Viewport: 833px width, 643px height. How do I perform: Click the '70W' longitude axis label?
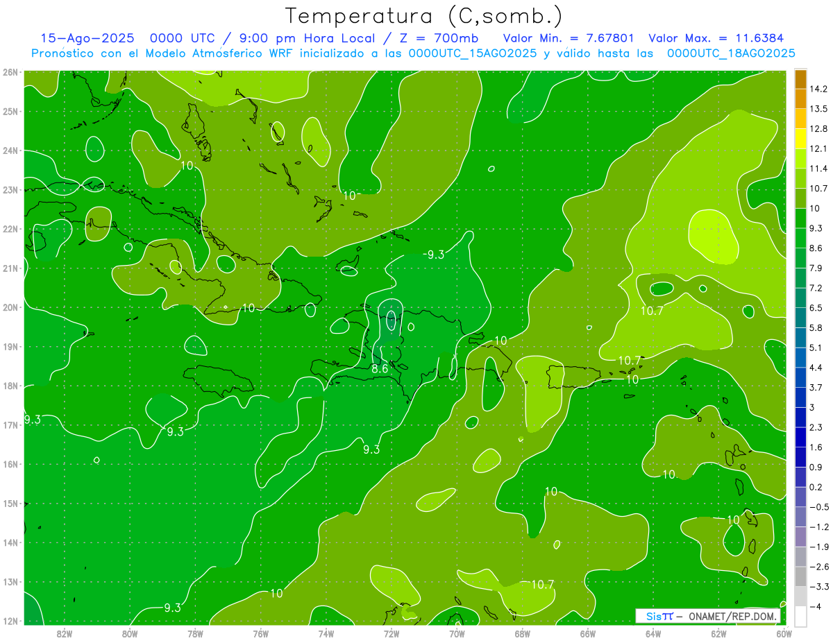[x=457, y=634]
